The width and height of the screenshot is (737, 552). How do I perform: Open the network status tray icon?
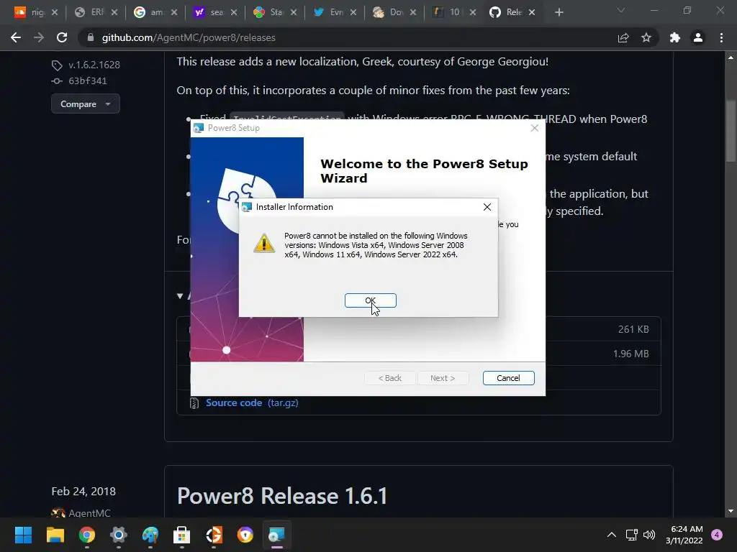point(631,535)
